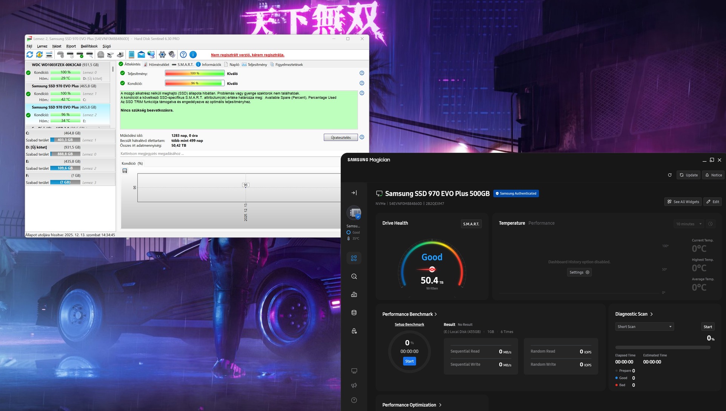The height and width of the screenshot is (411, 726).
Task: Click the Kondíció 96 % progress bar
Action: point(195,83)
